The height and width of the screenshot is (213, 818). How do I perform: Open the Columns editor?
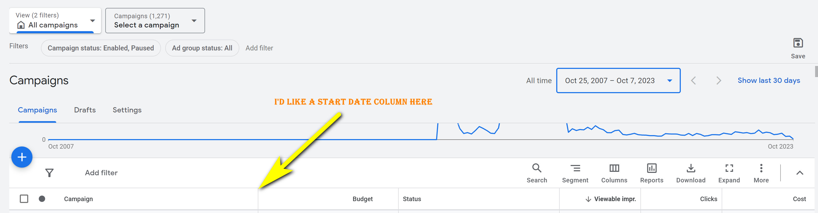(x=614, y=173)
